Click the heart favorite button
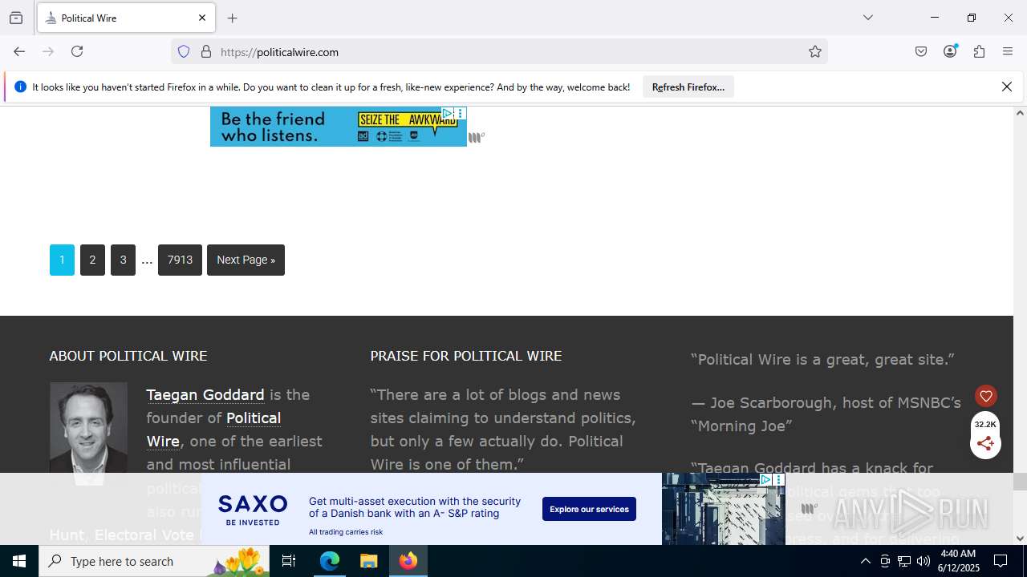 (986, 396)
